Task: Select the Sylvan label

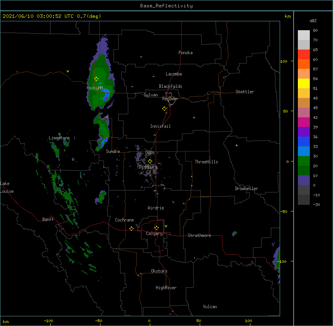Action: pyautogui.click(x=151, y=95)
